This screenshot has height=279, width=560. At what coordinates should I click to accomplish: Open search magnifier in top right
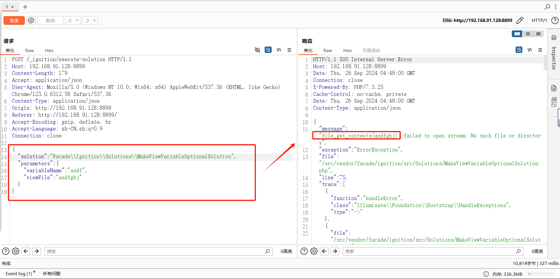(547, 7)
